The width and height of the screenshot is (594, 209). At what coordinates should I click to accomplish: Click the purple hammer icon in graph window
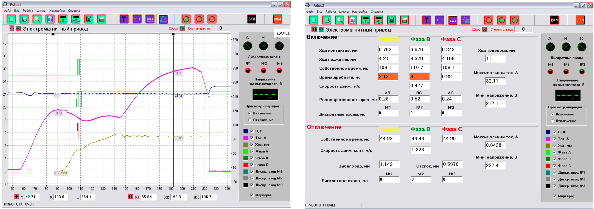point(124,19)
